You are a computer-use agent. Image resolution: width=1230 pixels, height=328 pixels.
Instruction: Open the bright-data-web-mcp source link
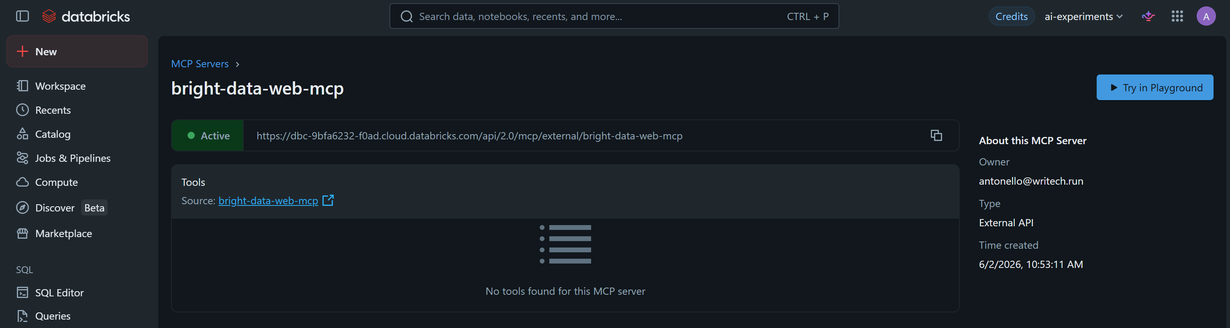pos(268,200)
